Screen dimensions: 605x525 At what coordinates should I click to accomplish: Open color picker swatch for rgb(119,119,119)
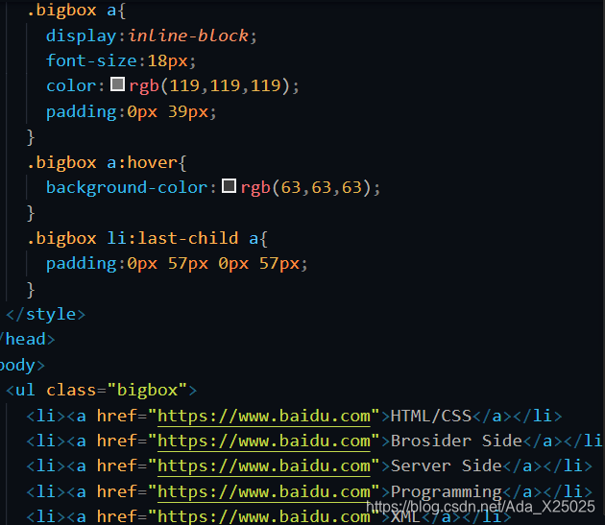[117, 84]
